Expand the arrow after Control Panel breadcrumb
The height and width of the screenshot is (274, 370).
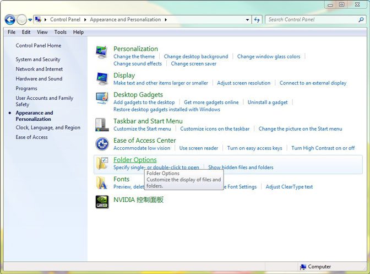[85, 20]
